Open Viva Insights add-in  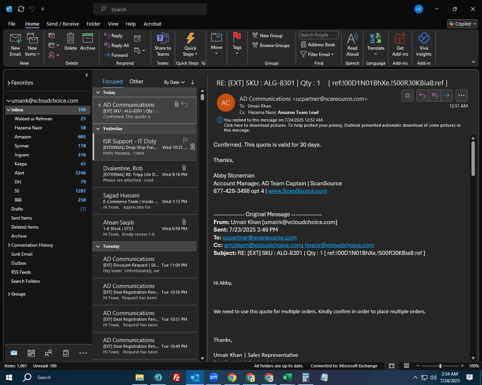pos(424,44)
